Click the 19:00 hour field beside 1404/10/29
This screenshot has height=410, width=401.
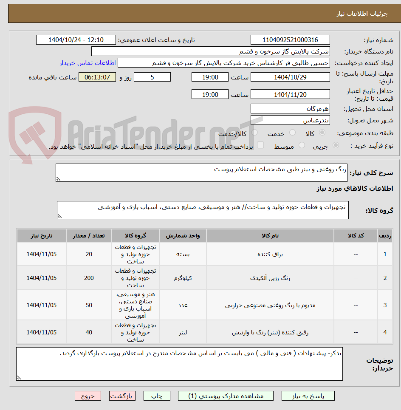click(210, 77)
